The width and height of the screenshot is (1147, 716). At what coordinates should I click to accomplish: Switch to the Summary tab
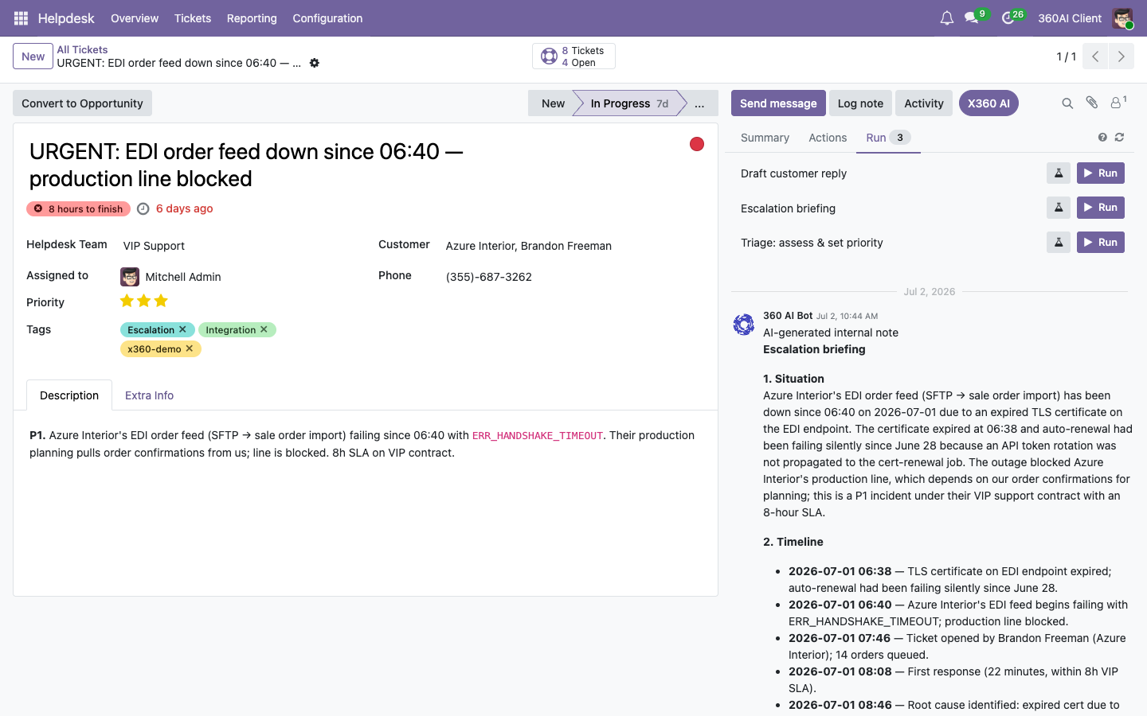765,138
